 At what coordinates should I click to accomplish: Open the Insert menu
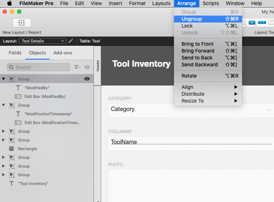tap(115, 3)
